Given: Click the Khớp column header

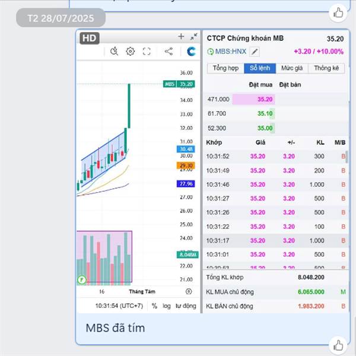Looking at the screenshot, I should (x=214, y=142).
